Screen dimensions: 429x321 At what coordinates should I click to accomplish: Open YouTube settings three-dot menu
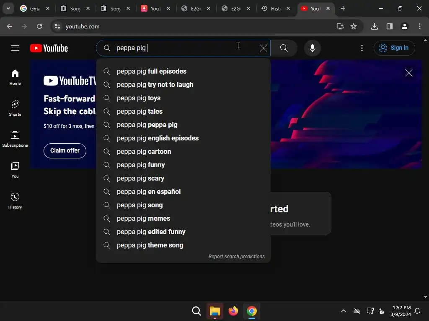click(362, 48)
